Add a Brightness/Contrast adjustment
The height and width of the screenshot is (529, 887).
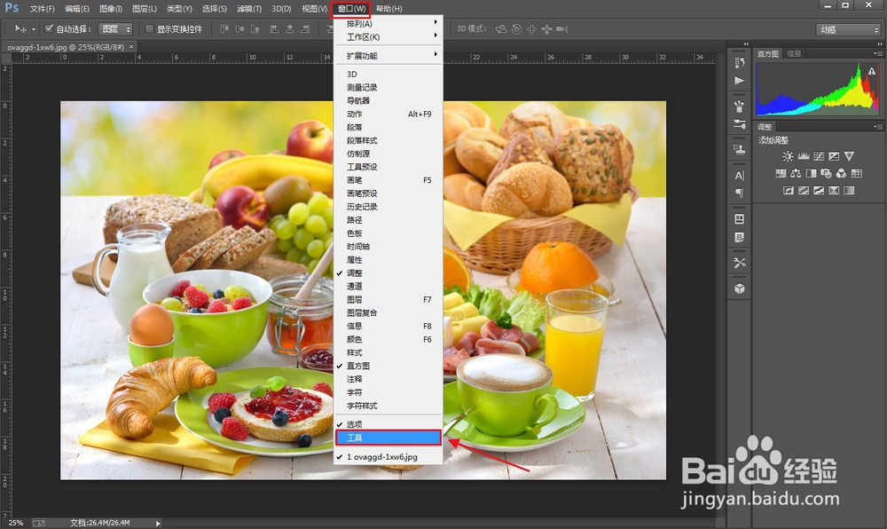click(788, 156)
